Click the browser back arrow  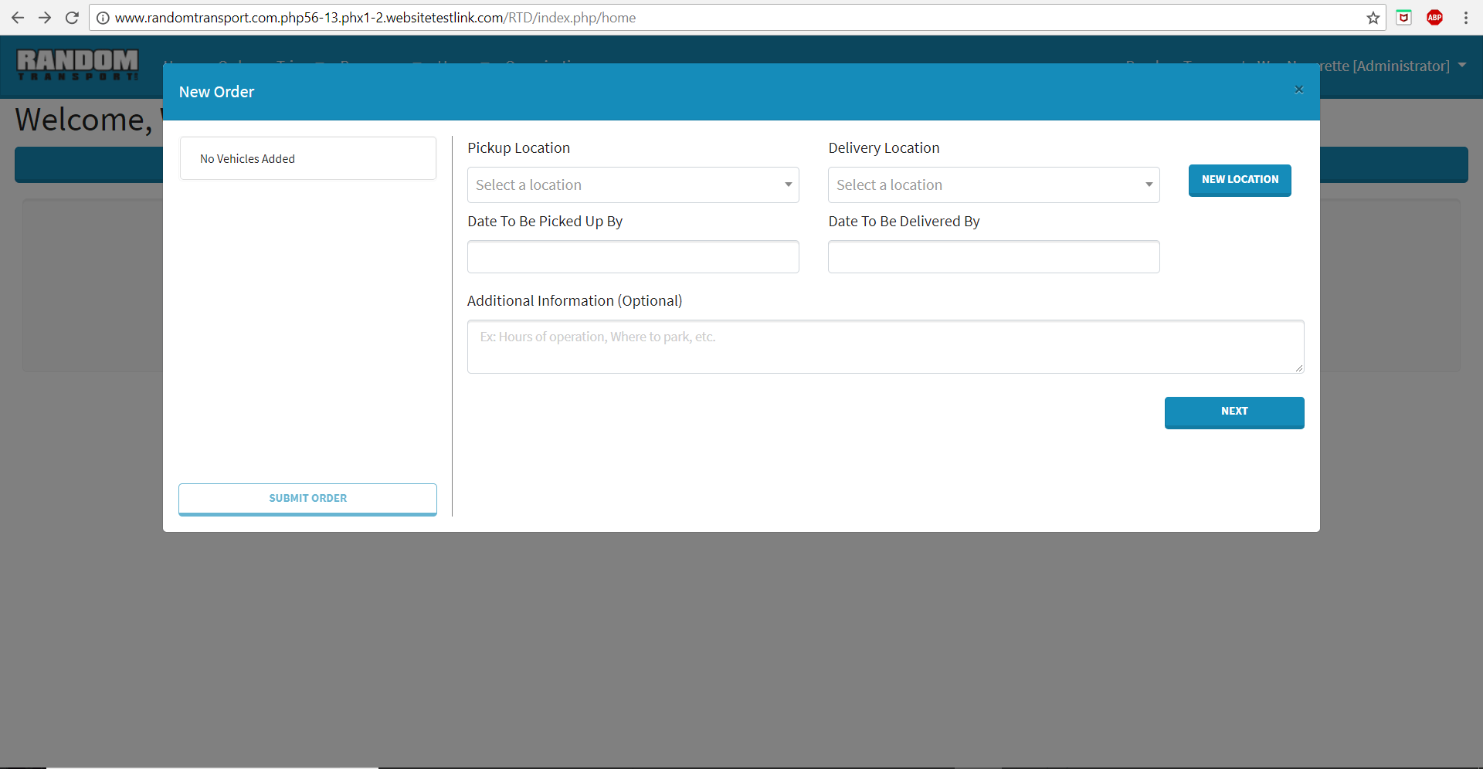coord(18,18)
